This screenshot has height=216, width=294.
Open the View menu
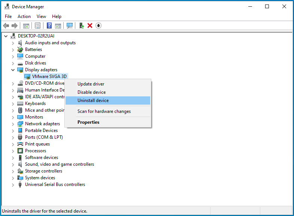click(41, 16)
